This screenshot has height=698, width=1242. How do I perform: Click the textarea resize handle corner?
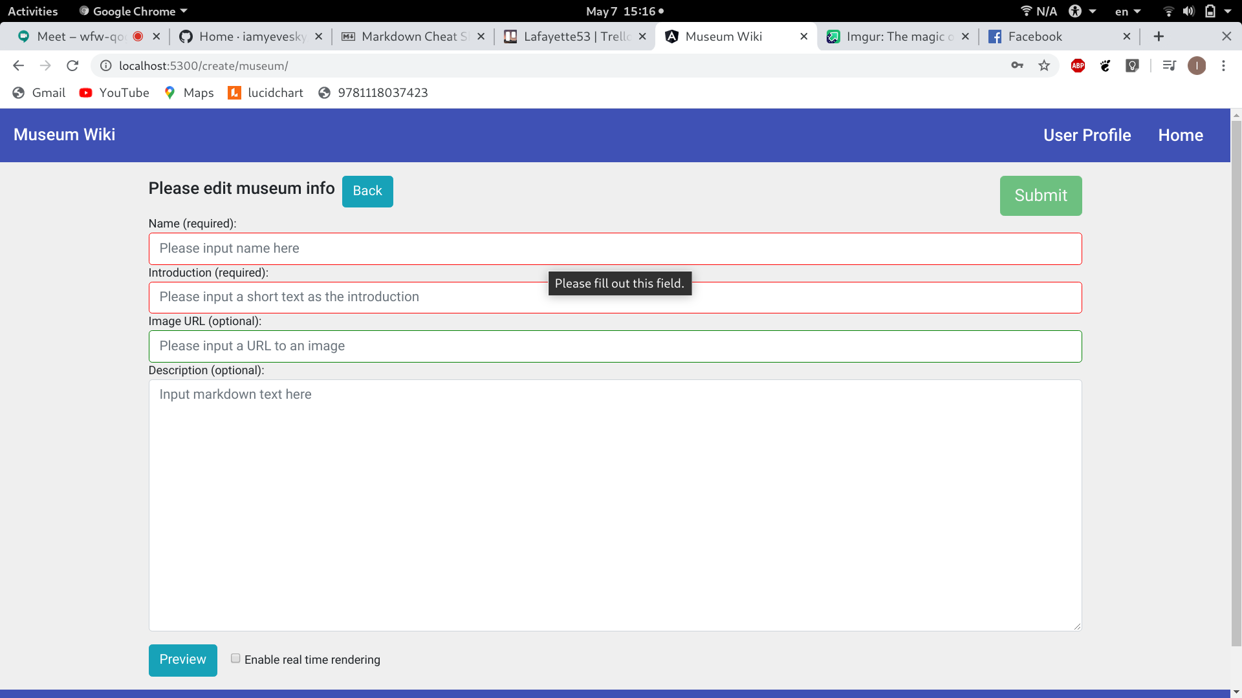(x=1077, y=626)
